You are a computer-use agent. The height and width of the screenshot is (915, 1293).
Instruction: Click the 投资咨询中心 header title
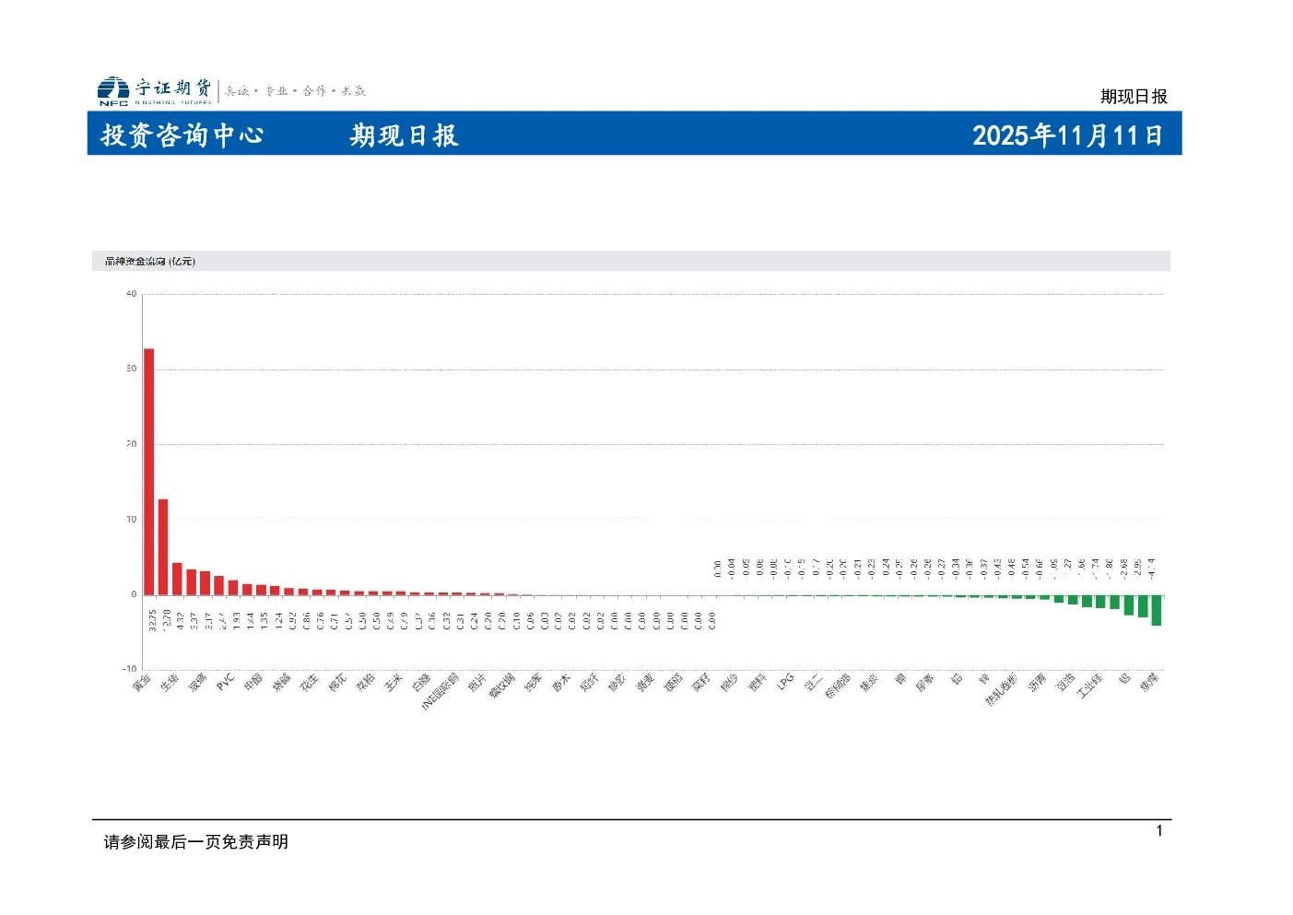182,135
